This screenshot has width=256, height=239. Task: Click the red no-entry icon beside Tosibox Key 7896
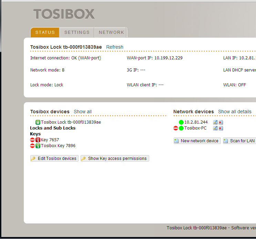click(x=32, y=146)
